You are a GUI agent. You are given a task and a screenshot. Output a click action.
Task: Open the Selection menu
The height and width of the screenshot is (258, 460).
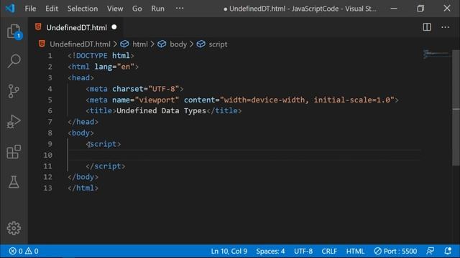[83, 9]
